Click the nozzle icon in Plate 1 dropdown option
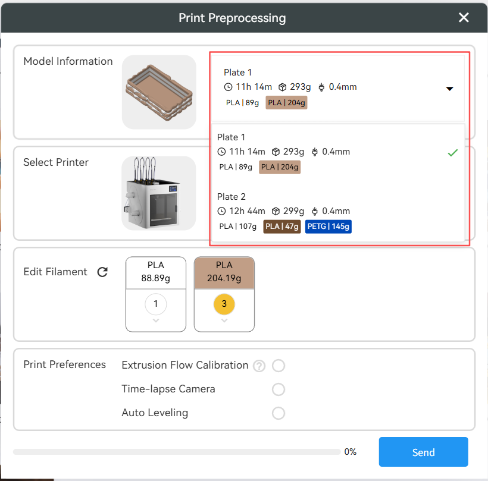488x481 pixels. click(314, 152)
